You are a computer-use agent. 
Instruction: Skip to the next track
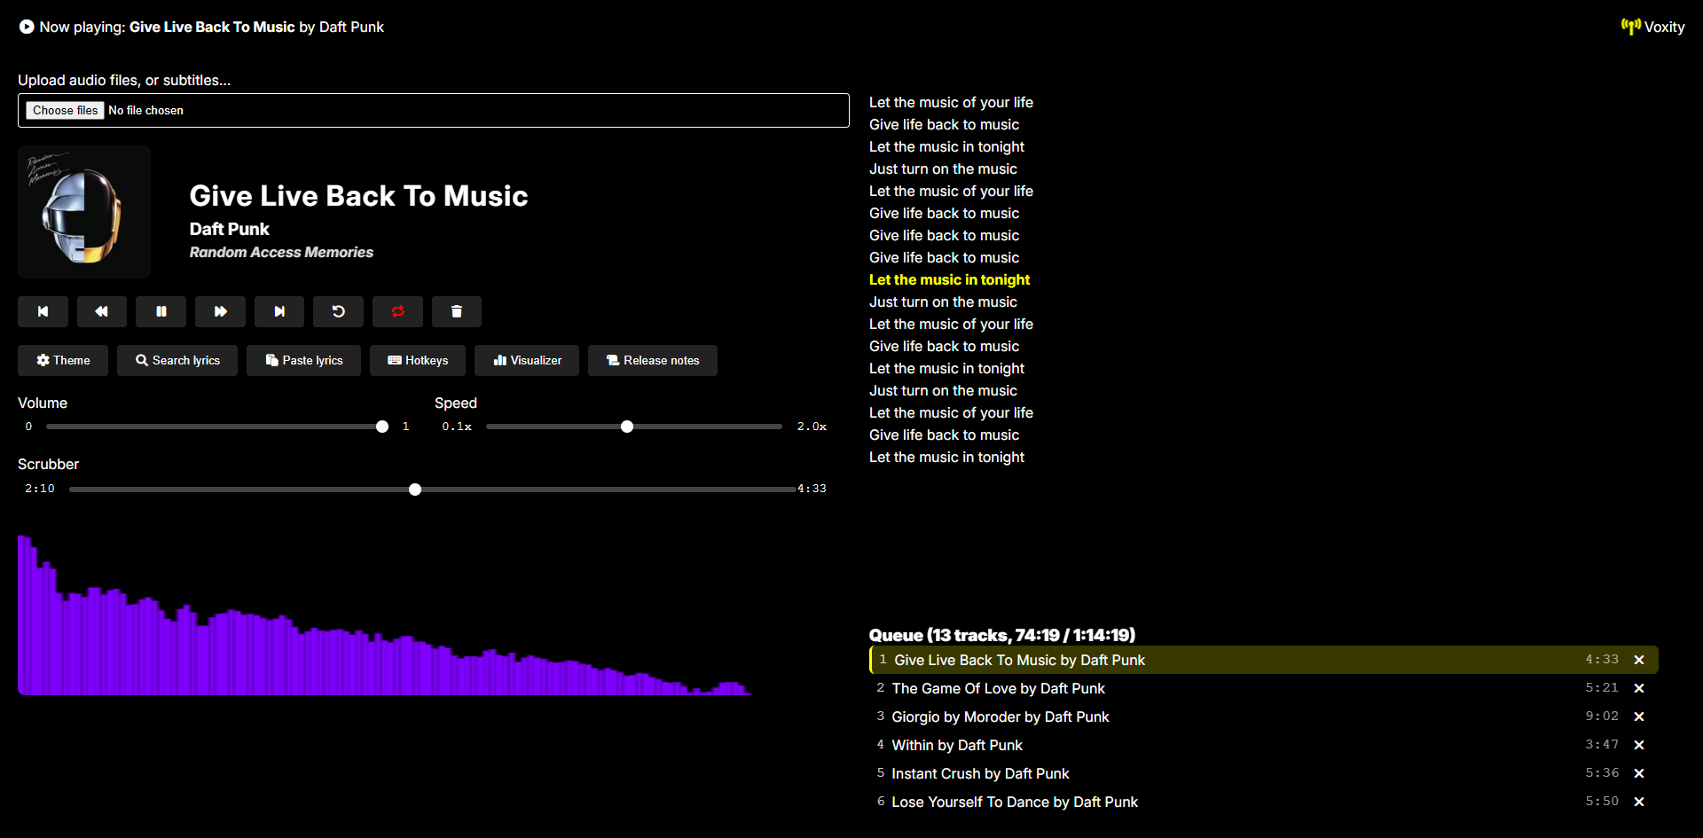(x=279, y=311)
